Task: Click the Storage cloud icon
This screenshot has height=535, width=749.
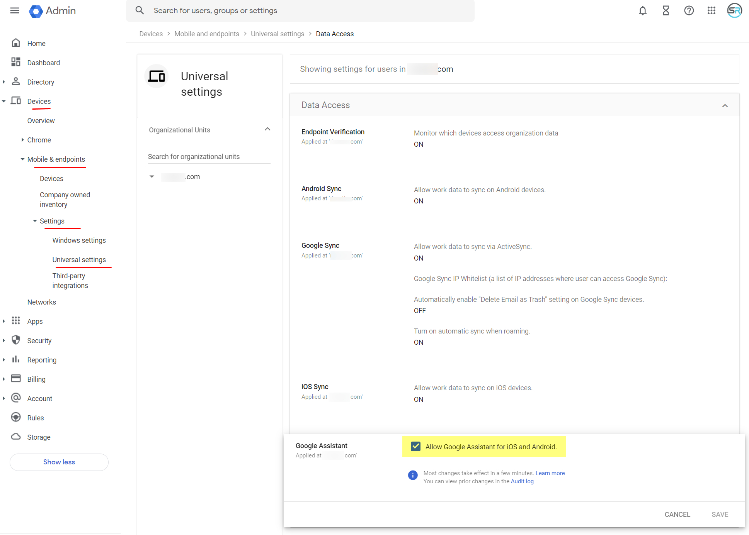Action: [16, 437]
